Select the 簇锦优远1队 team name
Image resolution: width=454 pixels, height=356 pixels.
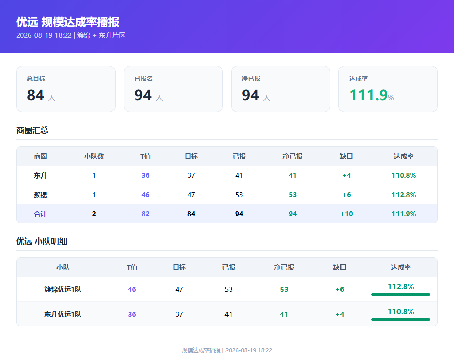(63, 289)
